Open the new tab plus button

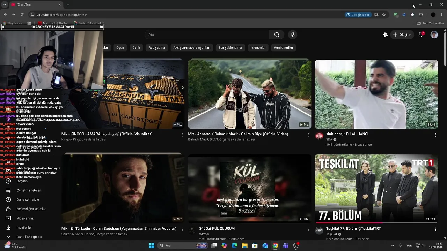[x=68, y=5]
